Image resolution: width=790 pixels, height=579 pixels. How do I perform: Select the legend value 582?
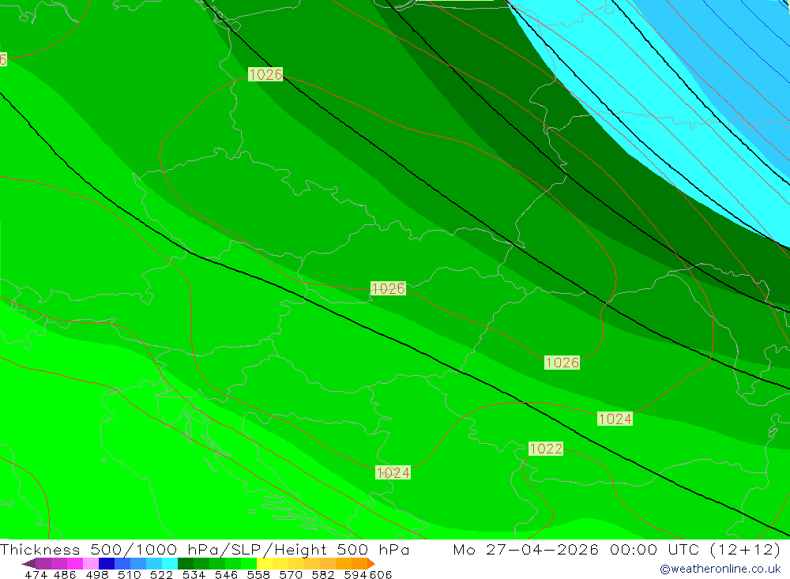[x=322, y=574]
